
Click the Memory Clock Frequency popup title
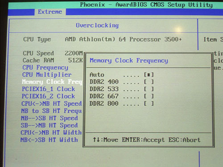pos(129,61)
